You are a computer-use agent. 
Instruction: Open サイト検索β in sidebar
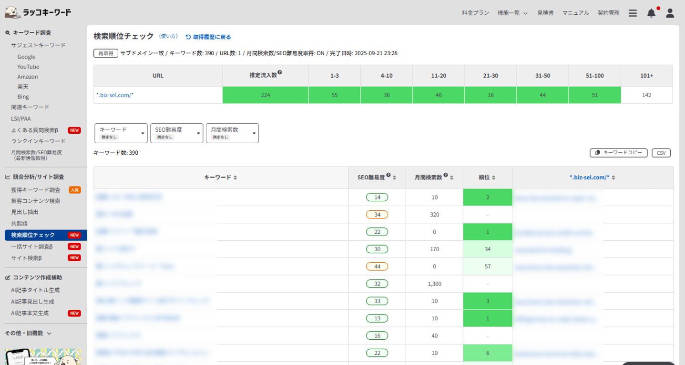point(27,258)
